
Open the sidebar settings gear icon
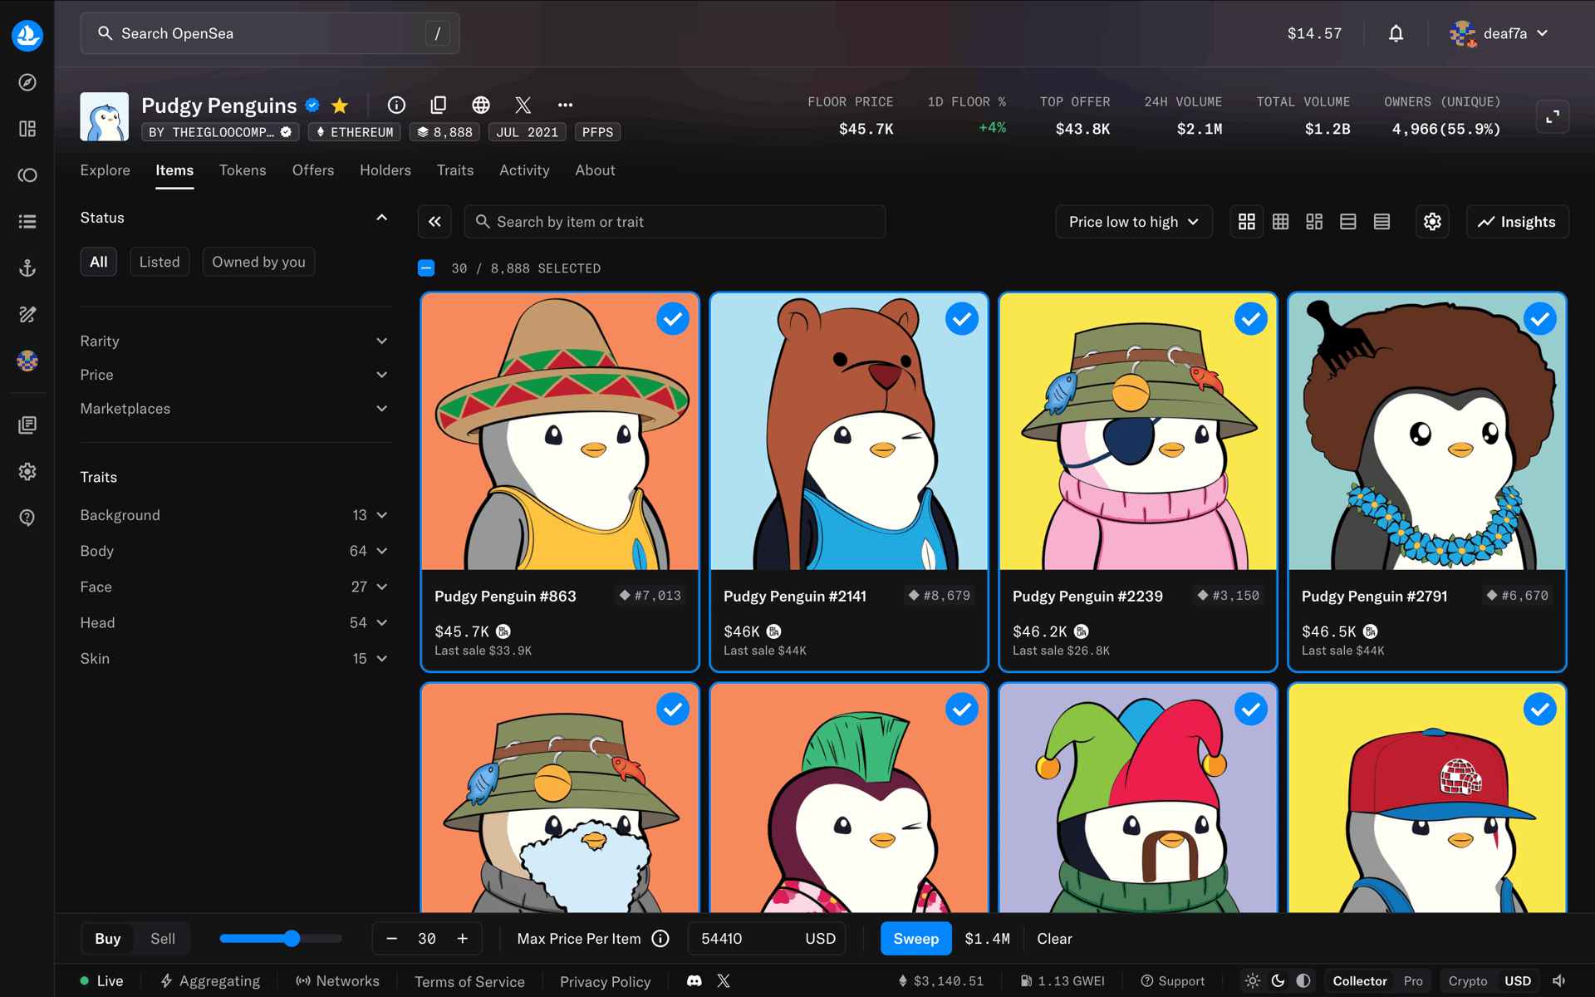pos(27,472)
